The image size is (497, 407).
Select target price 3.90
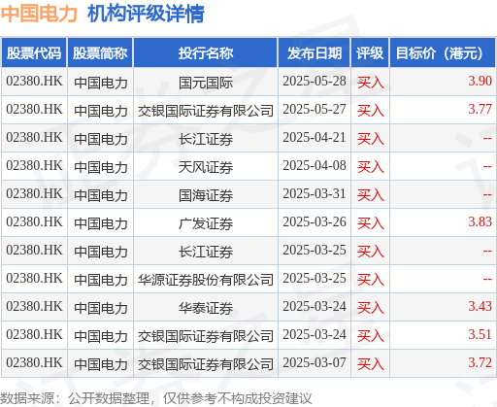[x=480, y=81]
